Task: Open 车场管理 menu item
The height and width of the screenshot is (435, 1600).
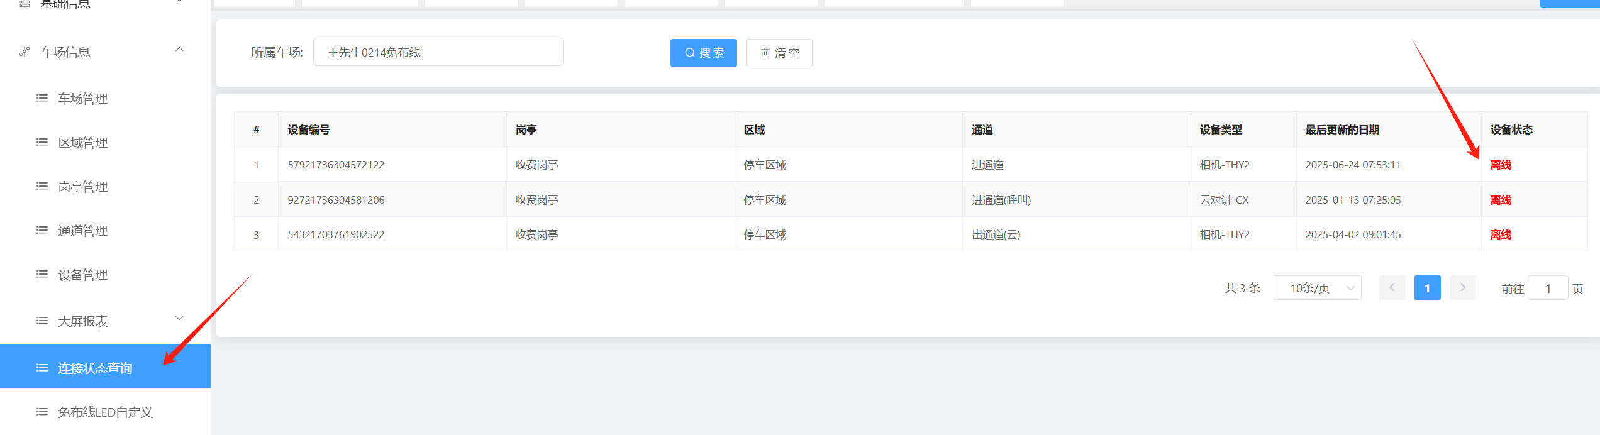Action: (106, 98)
